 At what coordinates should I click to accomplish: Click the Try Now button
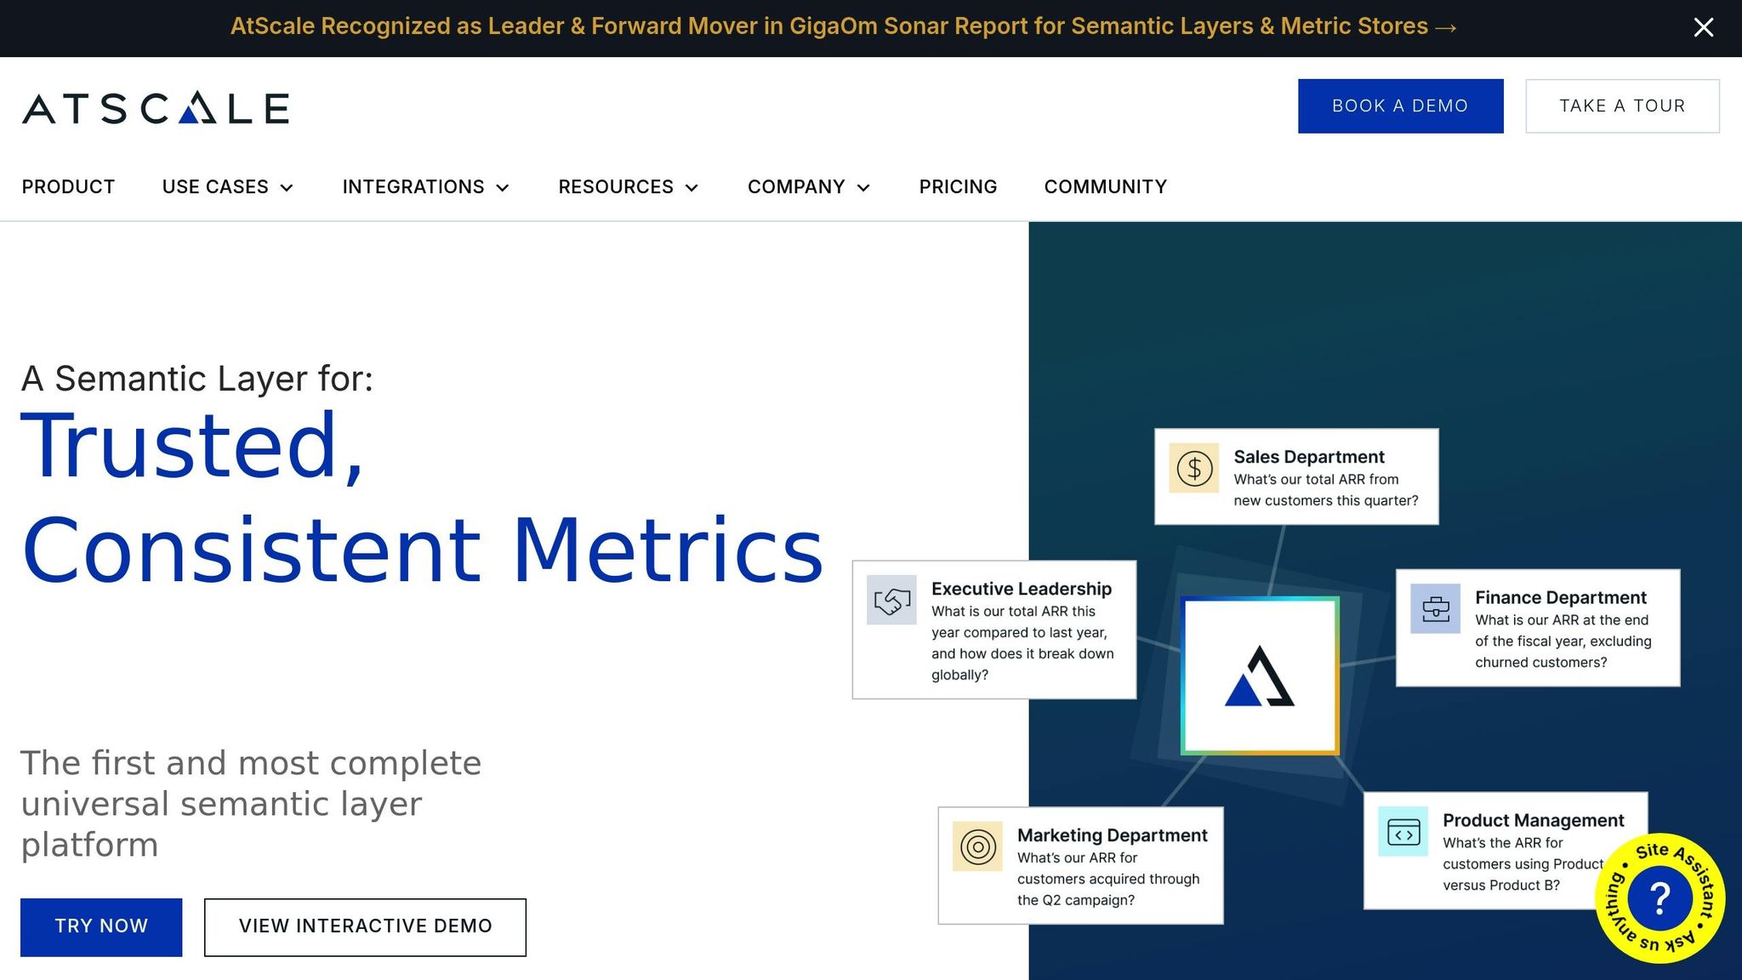point(101,926)
